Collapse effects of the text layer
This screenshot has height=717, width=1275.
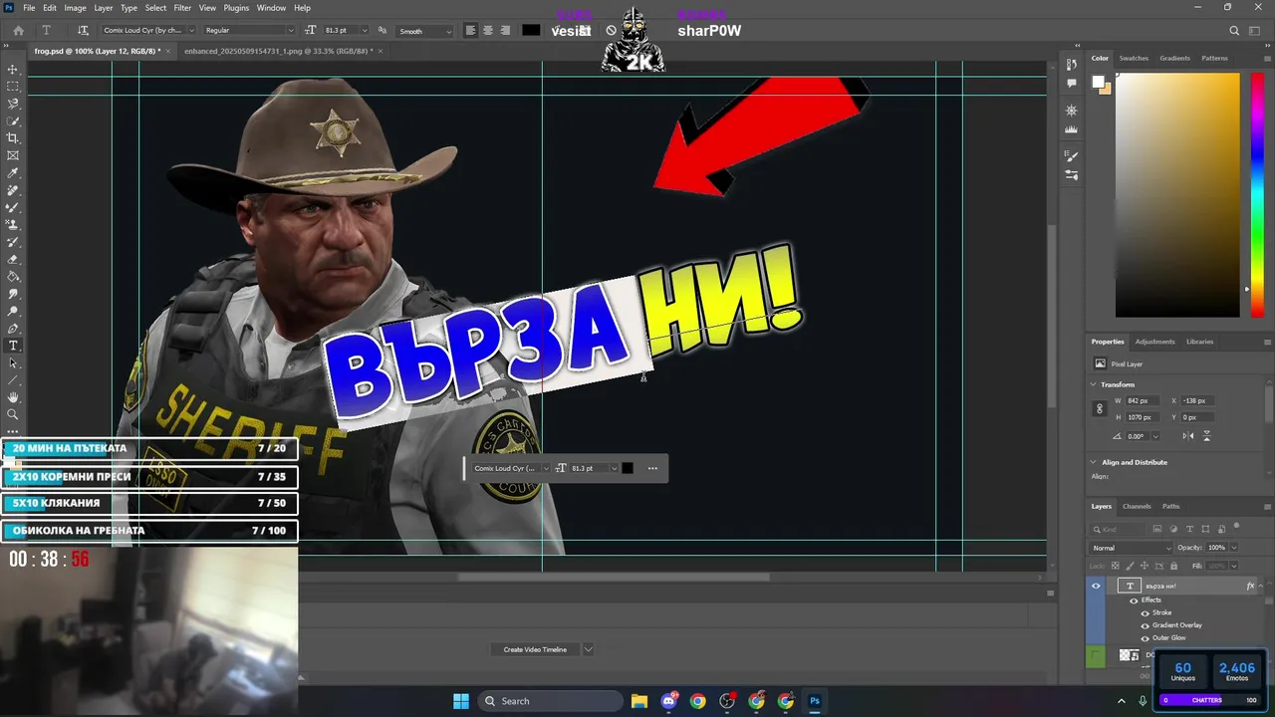(1262, 587)
